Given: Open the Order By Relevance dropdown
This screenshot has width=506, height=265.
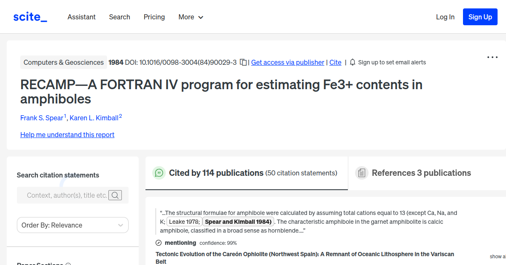Looking at the screenshot, I should [72, 225].
